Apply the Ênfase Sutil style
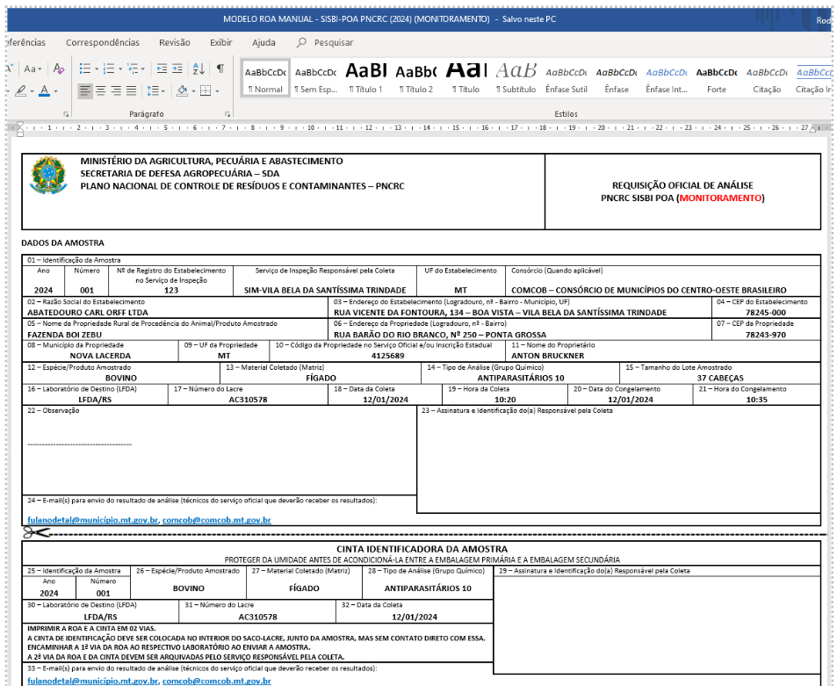This screenshot has height=686, width=837. (566, 78)
